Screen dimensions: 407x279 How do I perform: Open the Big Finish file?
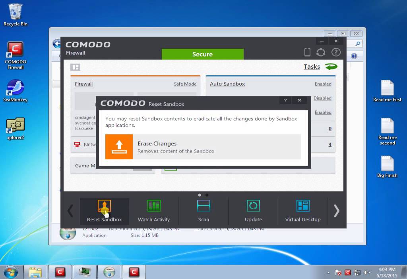(x=387, y=167)
